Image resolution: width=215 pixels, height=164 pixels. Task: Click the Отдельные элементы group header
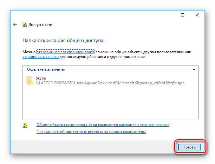click(46, 69)
